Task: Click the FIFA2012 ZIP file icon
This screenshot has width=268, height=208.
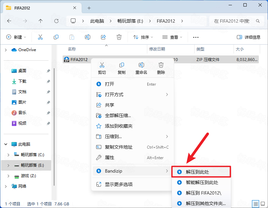Action: 67,59
